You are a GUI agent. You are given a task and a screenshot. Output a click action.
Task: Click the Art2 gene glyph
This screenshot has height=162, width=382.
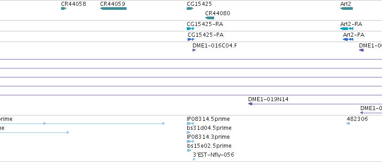point(347,9)
